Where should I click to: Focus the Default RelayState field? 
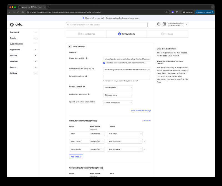(x=127, y=77)
